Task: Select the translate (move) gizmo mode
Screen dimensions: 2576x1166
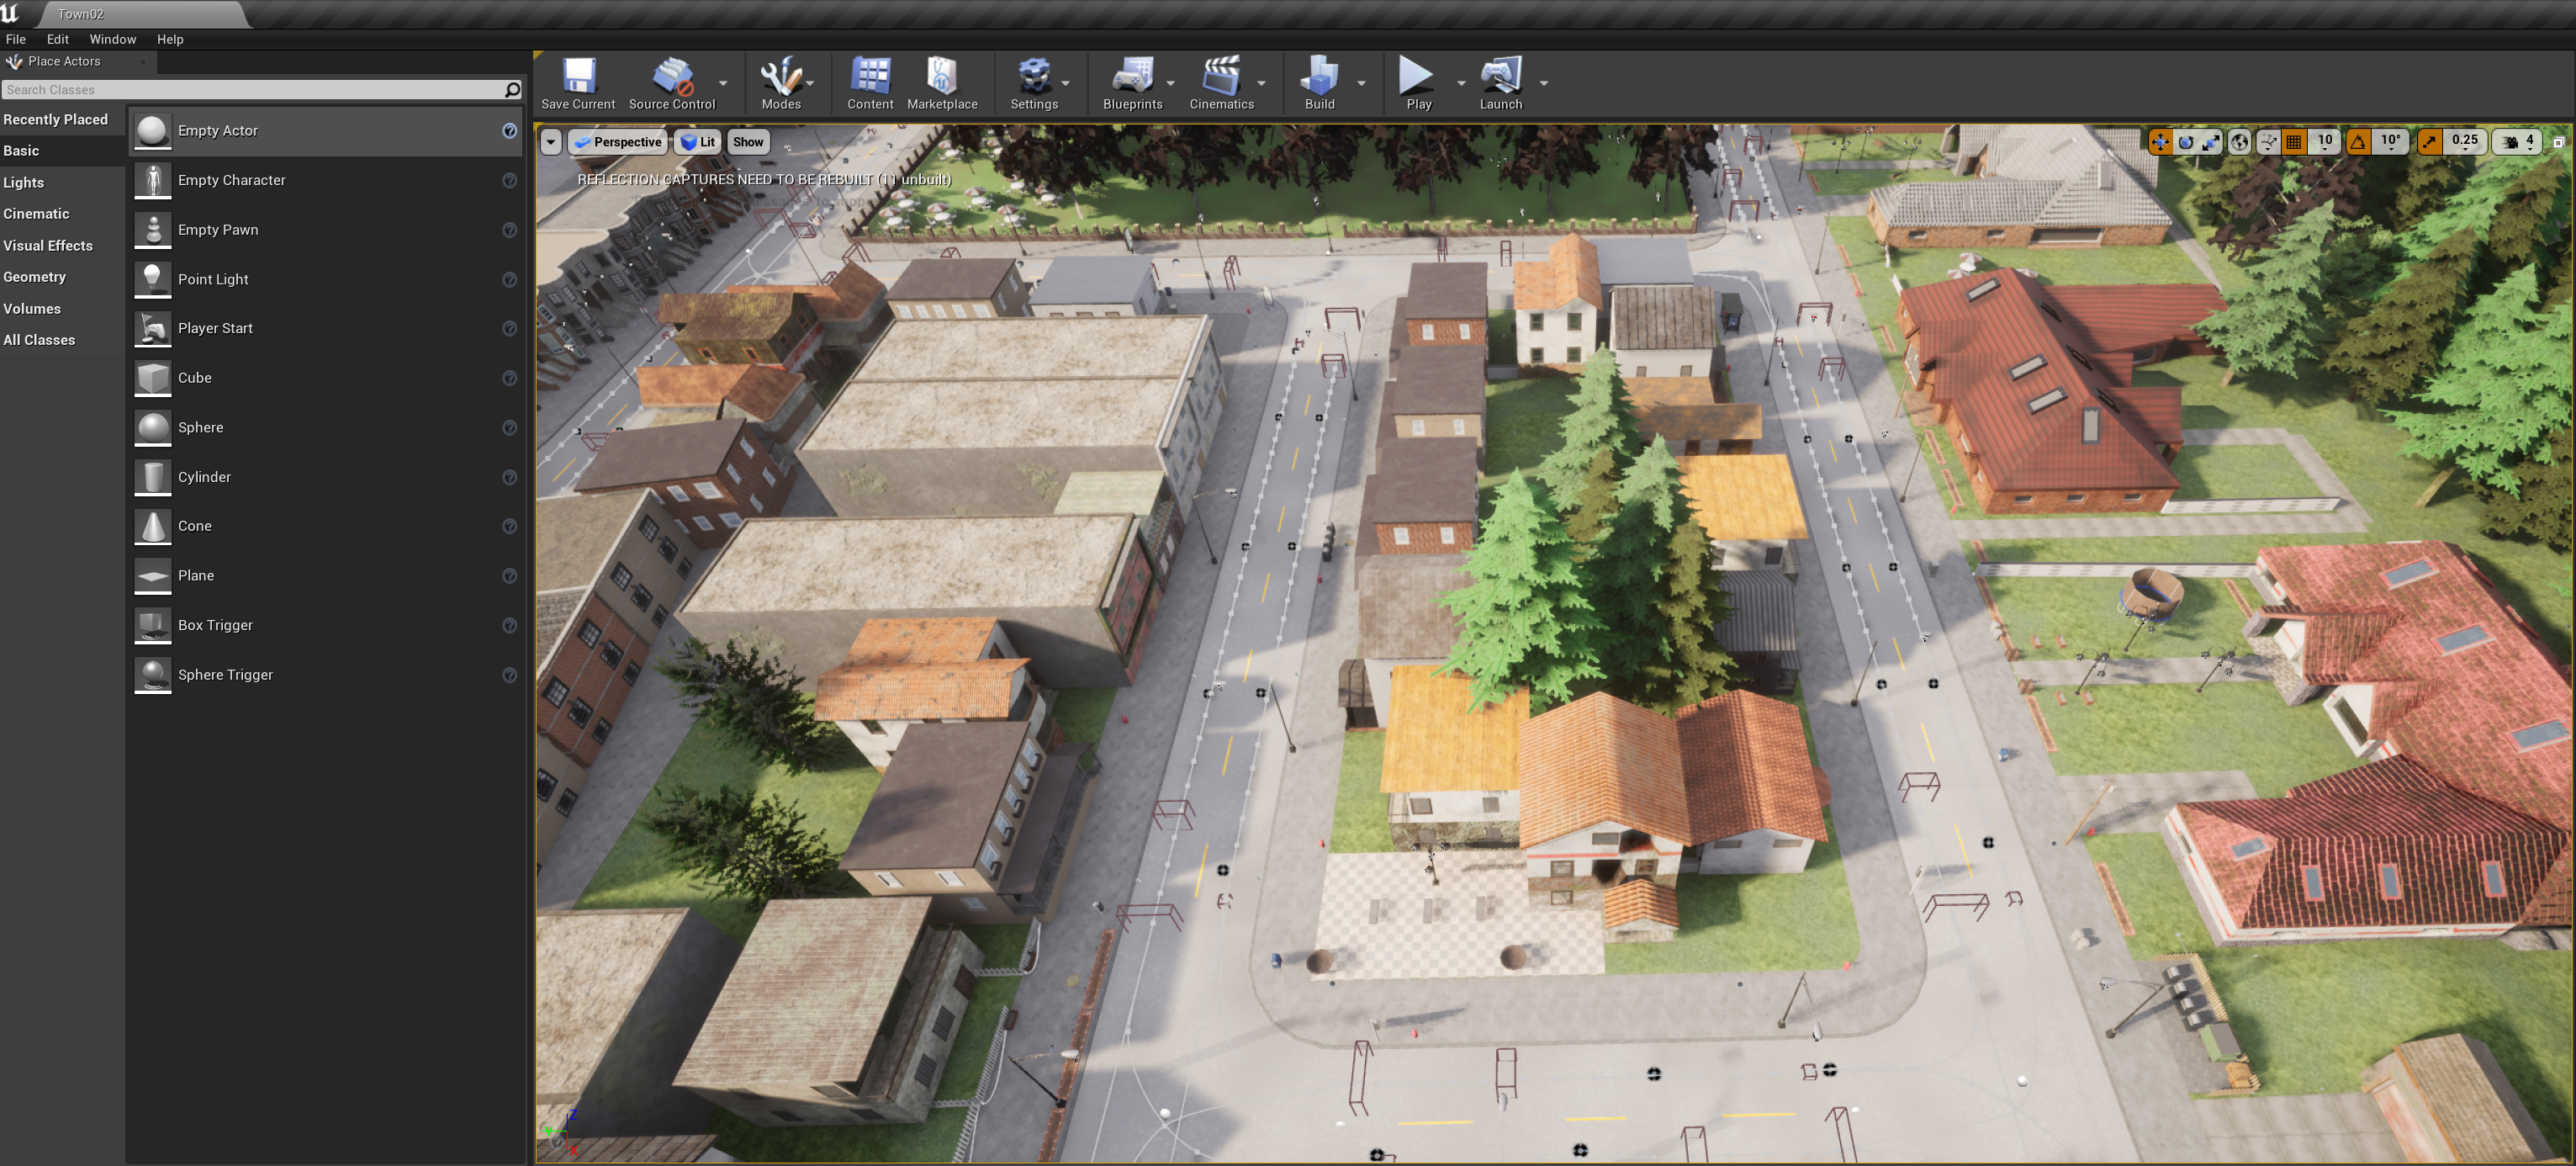Action: click(x=2161, y=142)
